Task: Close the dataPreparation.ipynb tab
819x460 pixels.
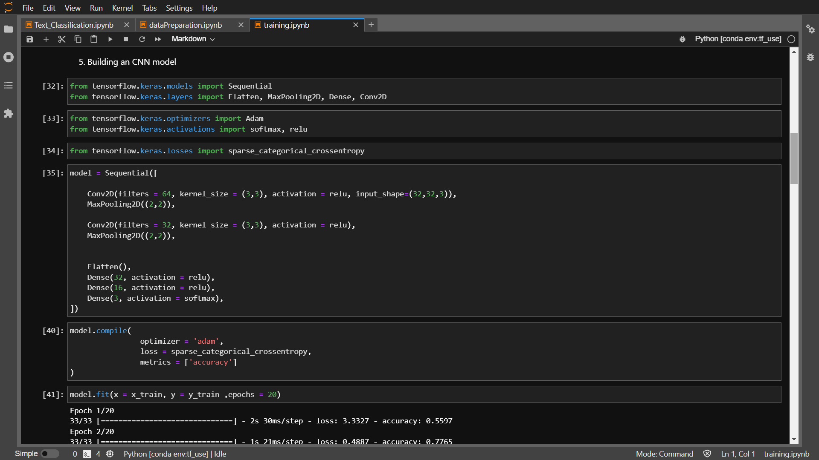Action: click(x=241, y=25)
